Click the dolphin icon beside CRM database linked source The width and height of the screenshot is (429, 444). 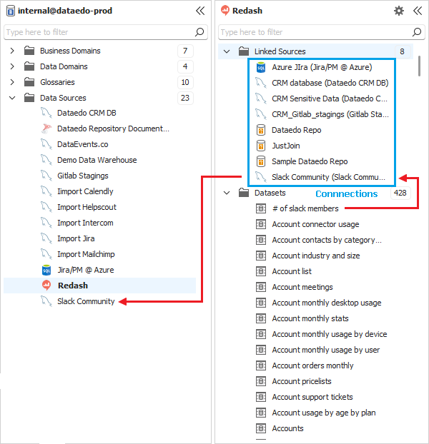click(260, 83)
